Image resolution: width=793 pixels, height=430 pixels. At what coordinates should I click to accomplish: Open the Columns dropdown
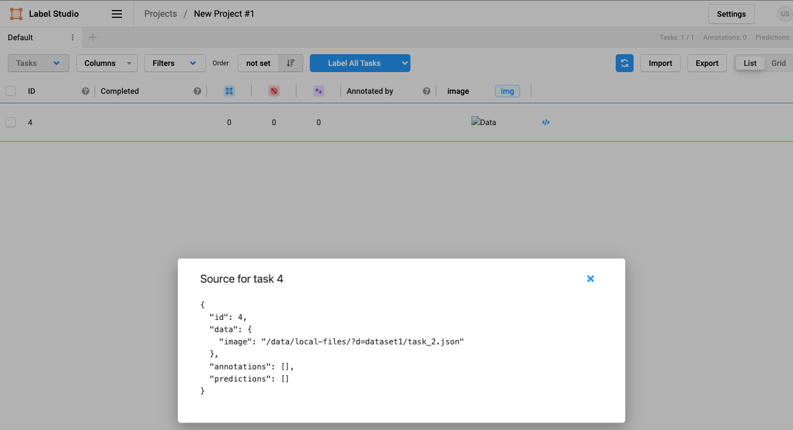(106, 63)
